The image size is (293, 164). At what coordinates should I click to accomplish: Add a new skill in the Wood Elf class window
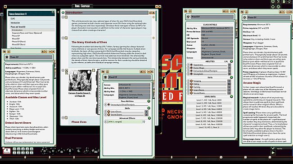pyautogui.click(x=231, y=78)
